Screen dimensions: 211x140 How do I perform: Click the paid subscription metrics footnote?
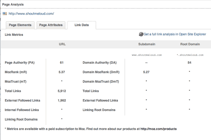[91, 129]
